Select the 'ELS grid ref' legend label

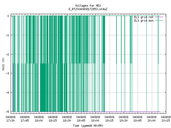tap(144, 17)
